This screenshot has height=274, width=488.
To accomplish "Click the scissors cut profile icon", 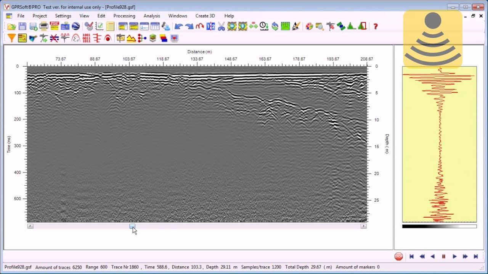I will point(222,26).
